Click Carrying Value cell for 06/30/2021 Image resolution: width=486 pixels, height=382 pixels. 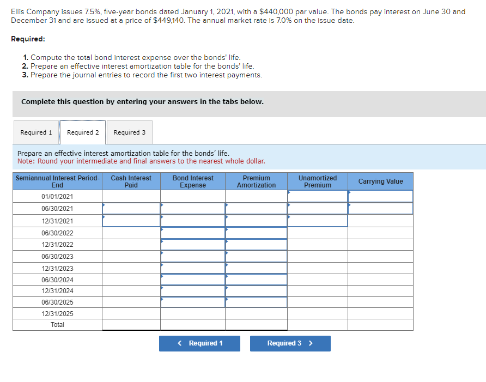[381, 208]
